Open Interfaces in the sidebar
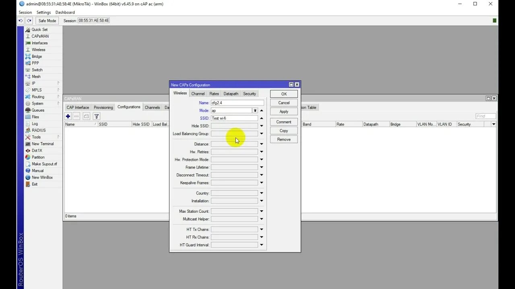Screen dimensions: 515x289 (39, 43)
